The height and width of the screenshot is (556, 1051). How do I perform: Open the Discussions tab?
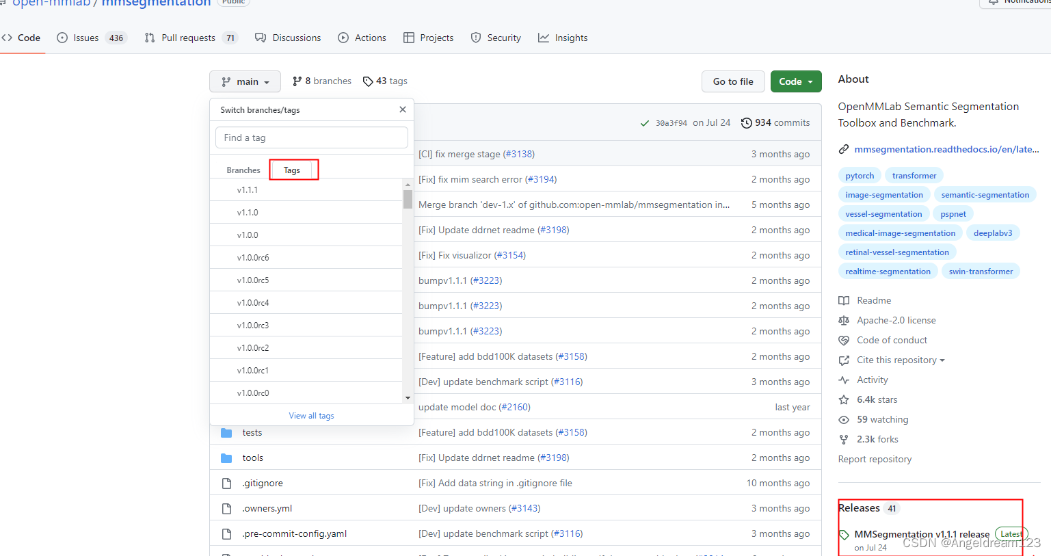click(x=288, y=38)
